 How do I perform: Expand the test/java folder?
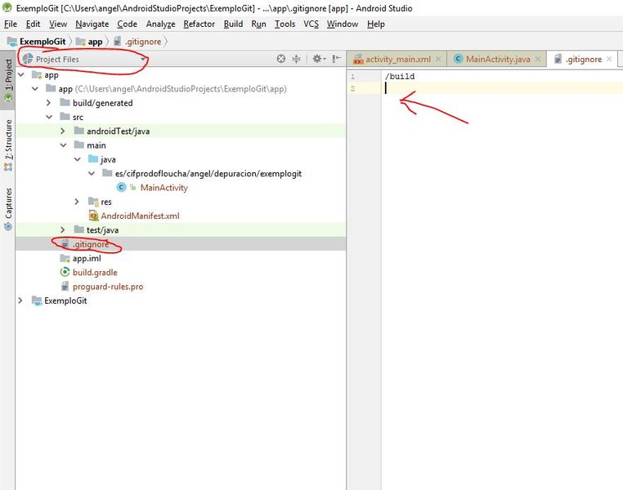coord(63,229)
